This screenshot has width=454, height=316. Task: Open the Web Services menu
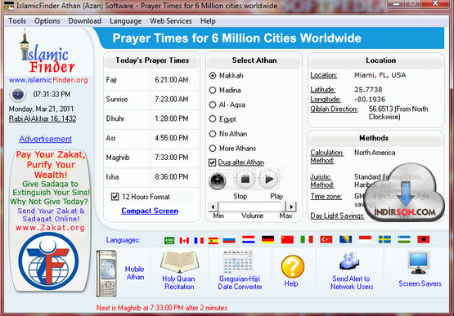tap(171, 21)
